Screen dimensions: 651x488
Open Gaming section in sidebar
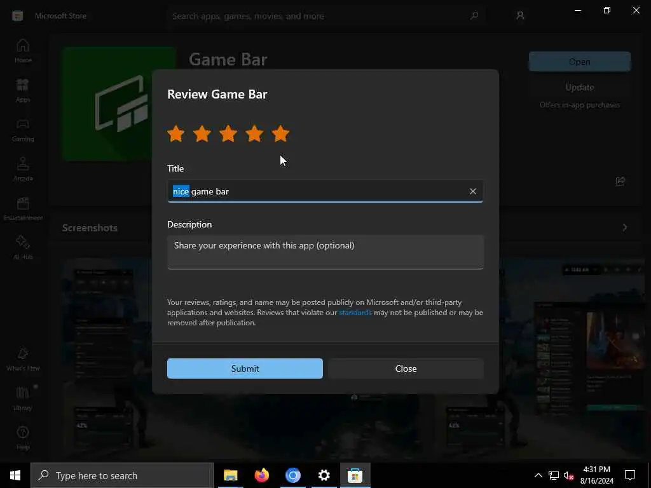click(x=23, y=130)
